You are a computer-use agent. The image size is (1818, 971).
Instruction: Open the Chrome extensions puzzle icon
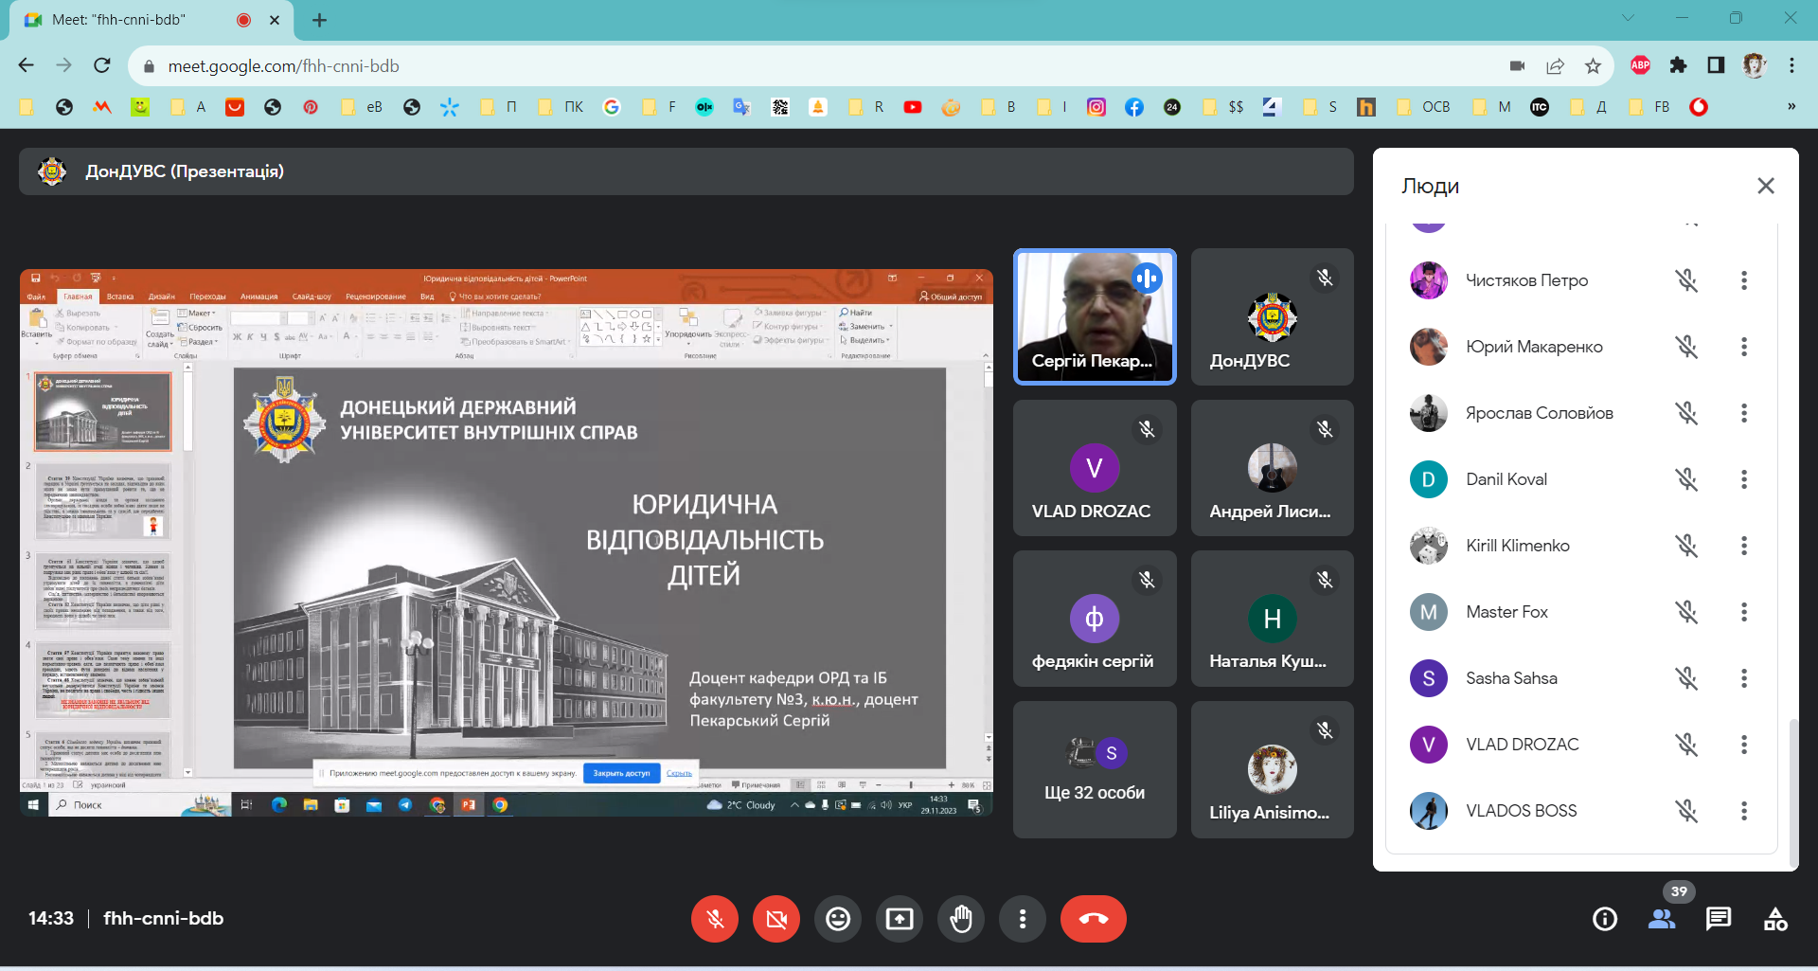pos(1678,65)
